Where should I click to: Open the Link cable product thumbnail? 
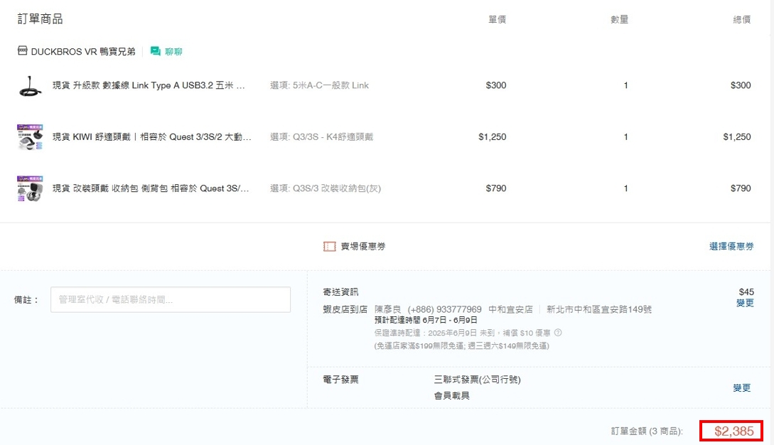(x=31, y=86)
